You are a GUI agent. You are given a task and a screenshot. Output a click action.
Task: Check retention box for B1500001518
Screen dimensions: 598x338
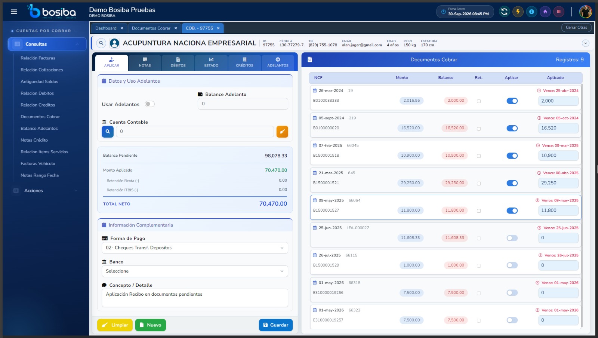[479, 156]
